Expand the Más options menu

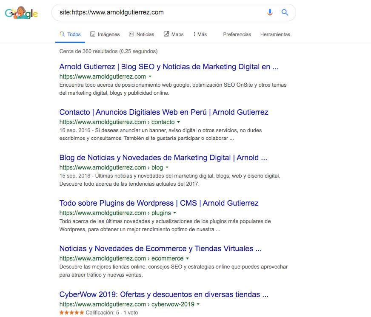pos(200,34)
